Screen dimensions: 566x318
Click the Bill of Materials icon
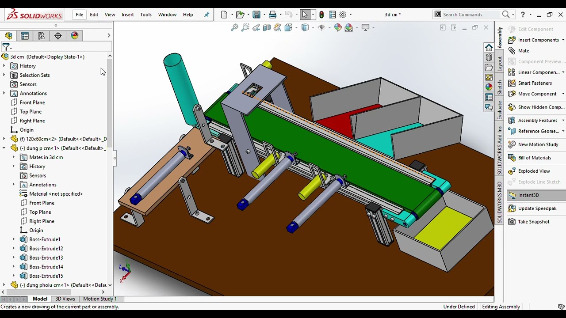[512, 158]
